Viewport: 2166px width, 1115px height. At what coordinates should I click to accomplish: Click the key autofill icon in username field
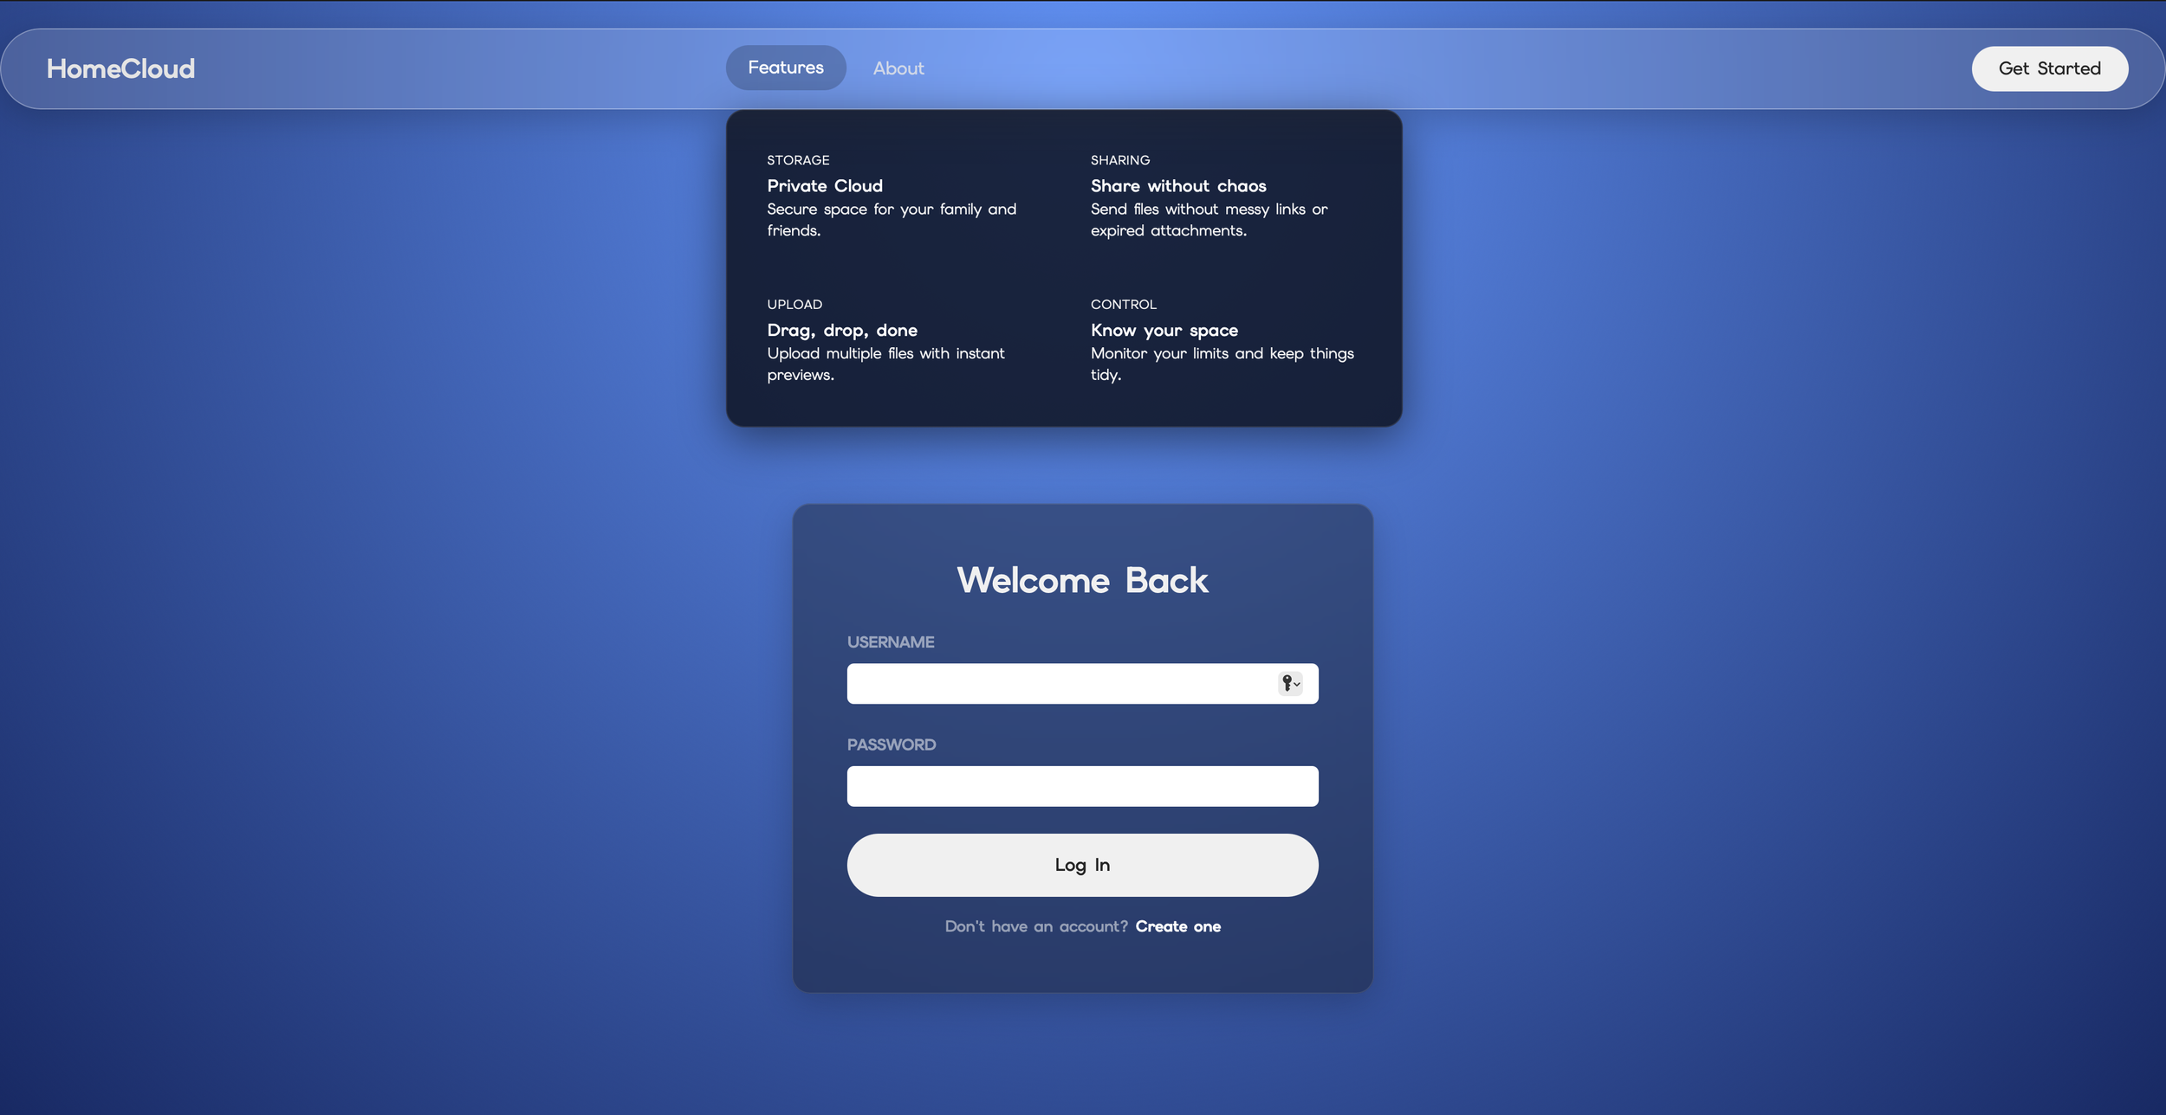[x=1287, y=683]
